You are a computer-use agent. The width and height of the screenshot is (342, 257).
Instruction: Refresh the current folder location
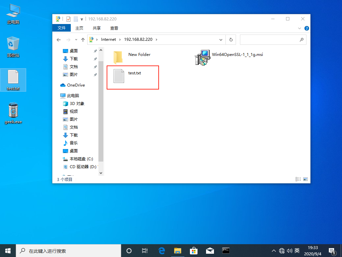[231, 40]
